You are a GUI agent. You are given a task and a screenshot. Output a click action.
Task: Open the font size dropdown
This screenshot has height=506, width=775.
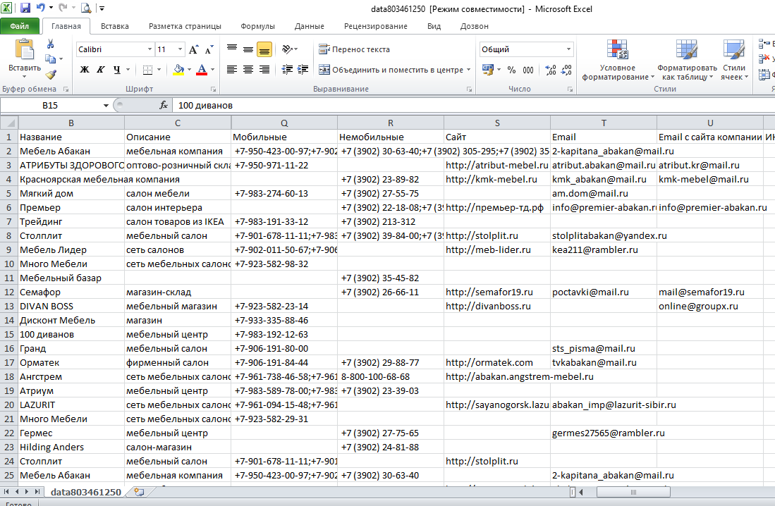[x=181, y=49]
